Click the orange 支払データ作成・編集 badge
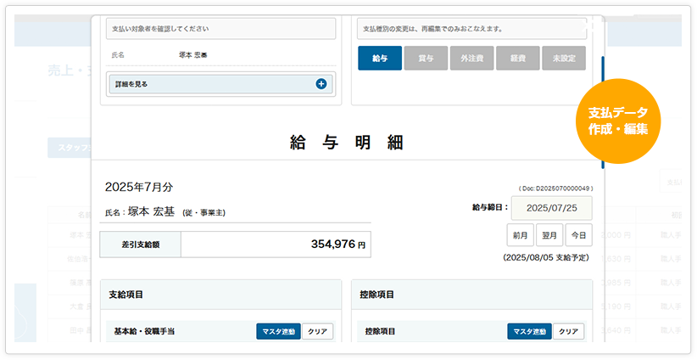 618,121
